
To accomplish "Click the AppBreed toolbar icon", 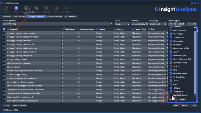I will click(26, 8).
